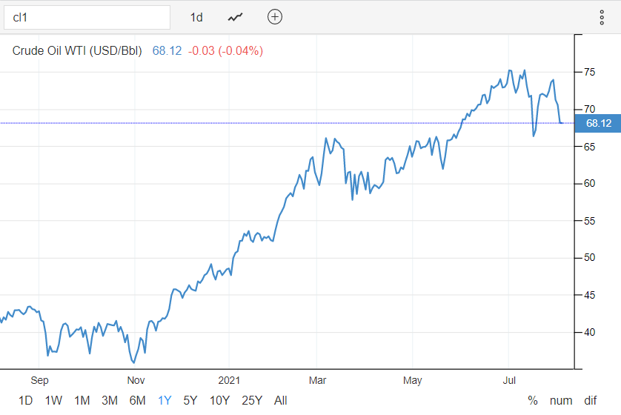Select the 1D time range

25,400
